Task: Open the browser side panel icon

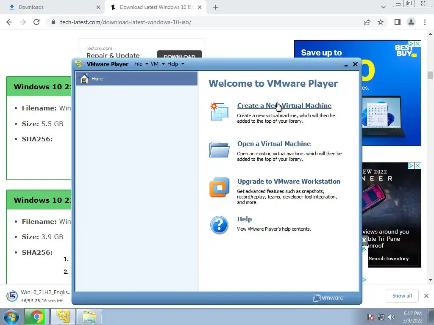Action: [398, 22]
